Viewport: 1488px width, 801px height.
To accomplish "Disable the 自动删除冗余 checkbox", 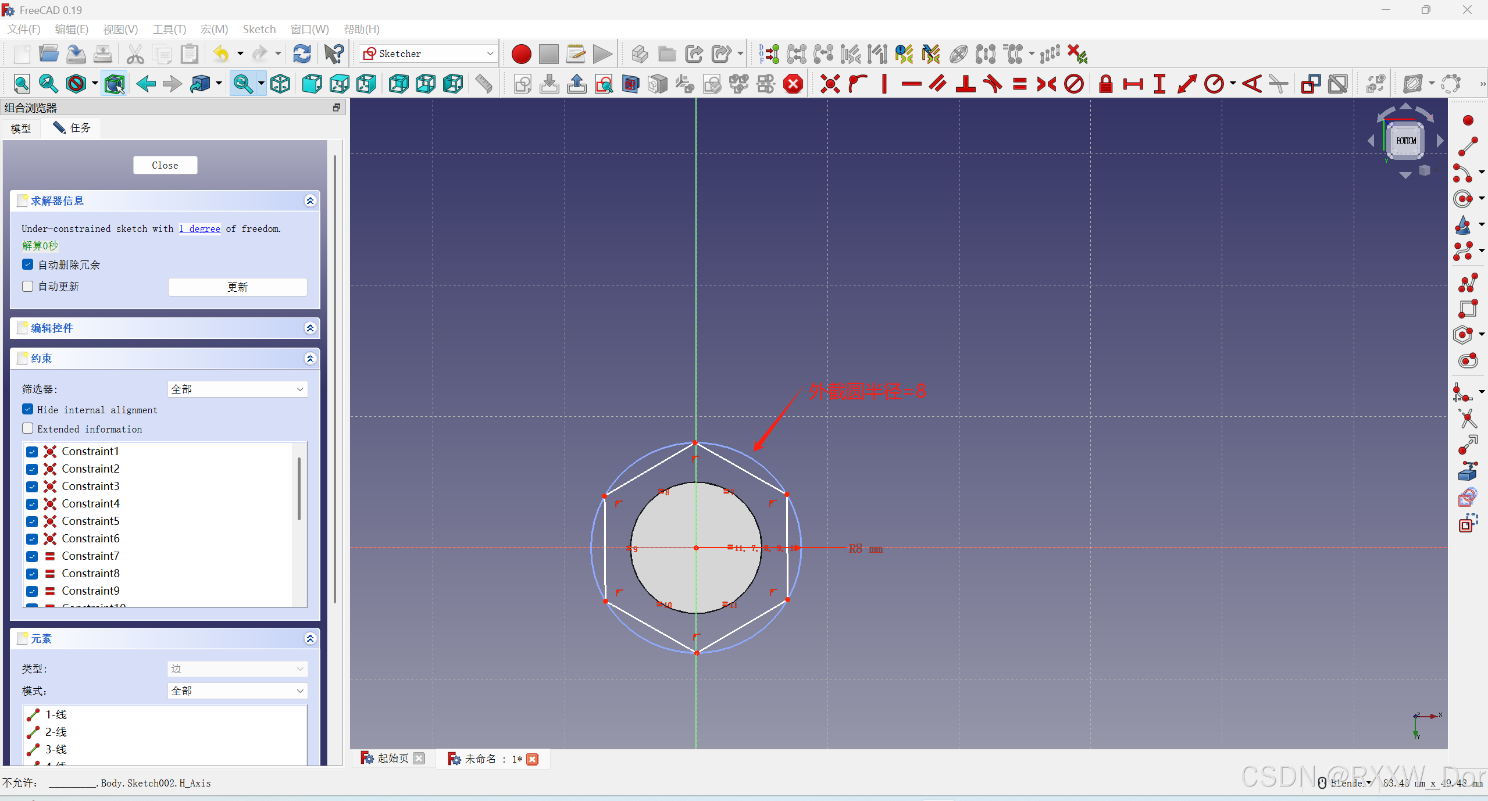I will (27, 264).
